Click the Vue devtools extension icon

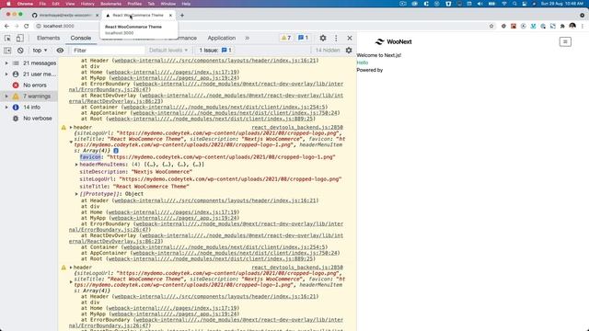pos(533,26)
